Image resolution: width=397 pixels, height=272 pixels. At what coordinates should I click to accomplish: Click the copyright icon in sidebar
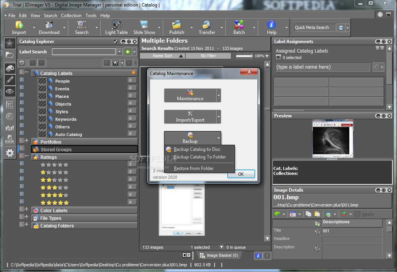[10, 117]
